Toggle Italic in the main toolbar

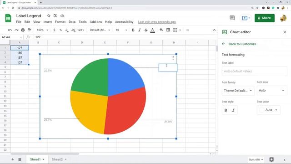point(140,30)
